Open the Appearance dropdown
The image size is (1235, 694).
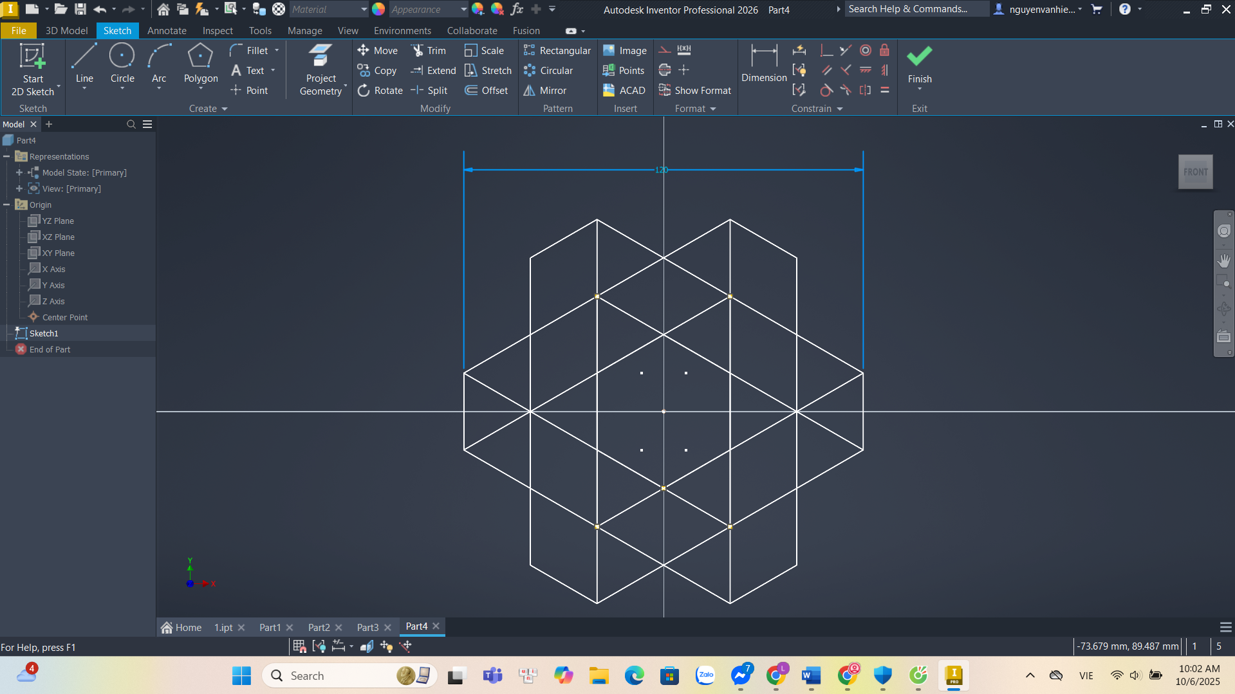(x=463, y=10)
